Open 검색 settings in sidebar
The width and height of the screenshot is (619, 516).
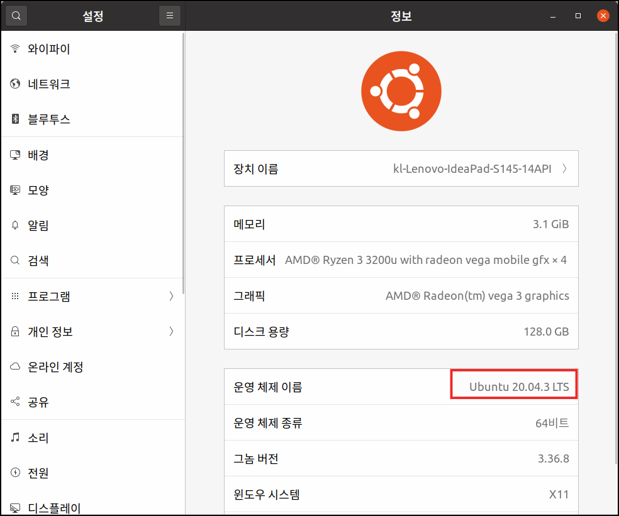pyautogui.click(x=92, y=260)
